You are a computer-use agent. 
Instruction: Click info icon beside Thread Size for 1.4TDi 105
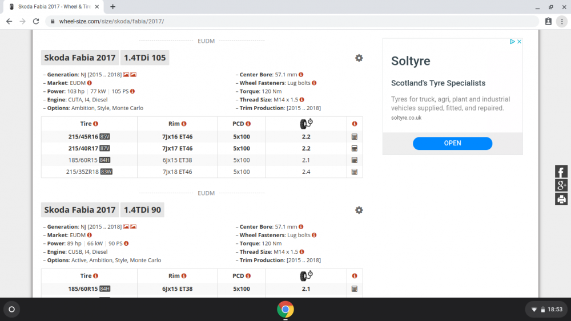(301, 100)
